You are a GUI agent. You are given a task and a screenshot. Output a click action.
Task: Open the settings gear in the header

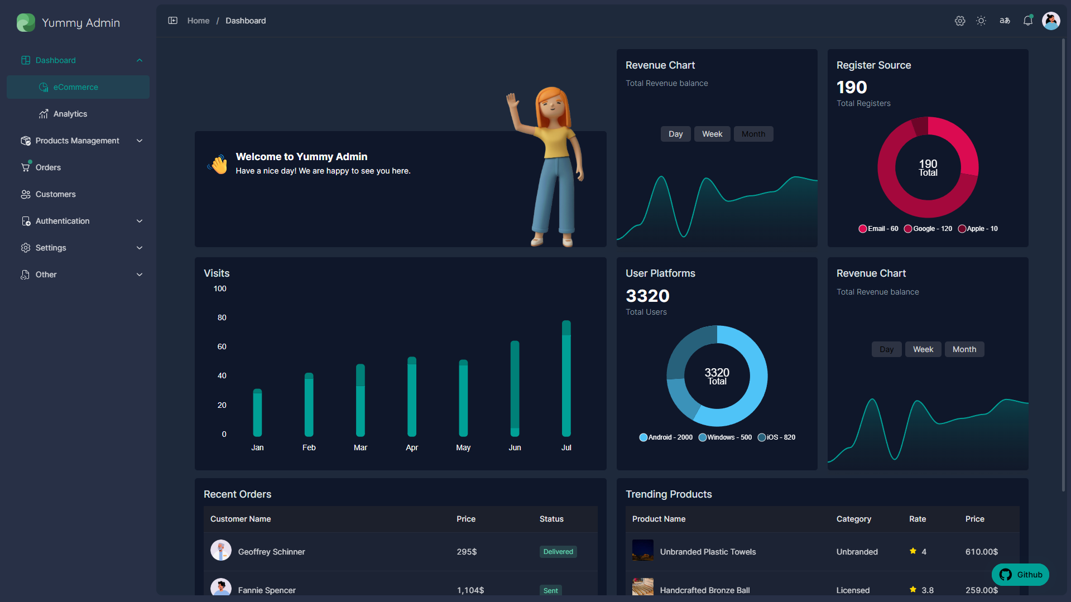click(x=960, y=21)
